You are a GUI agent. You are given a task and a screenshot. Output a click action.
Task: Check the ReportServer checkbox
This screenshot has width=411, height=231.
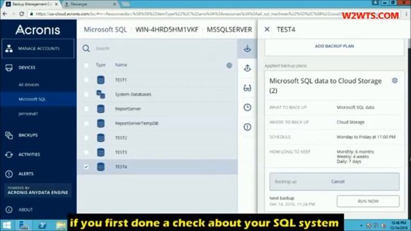(86, 108)
